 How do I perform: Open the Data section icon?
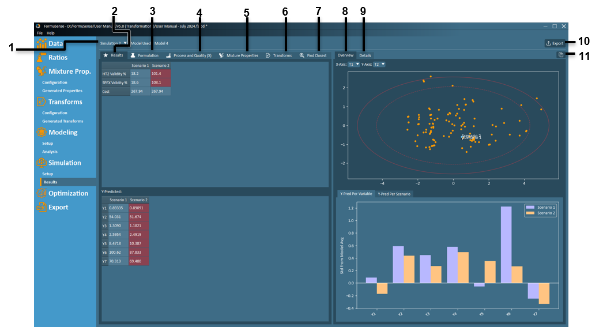pos(42,44)
